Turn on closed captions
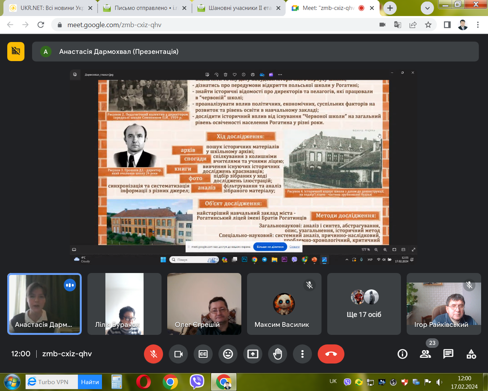 coord(203,354)
